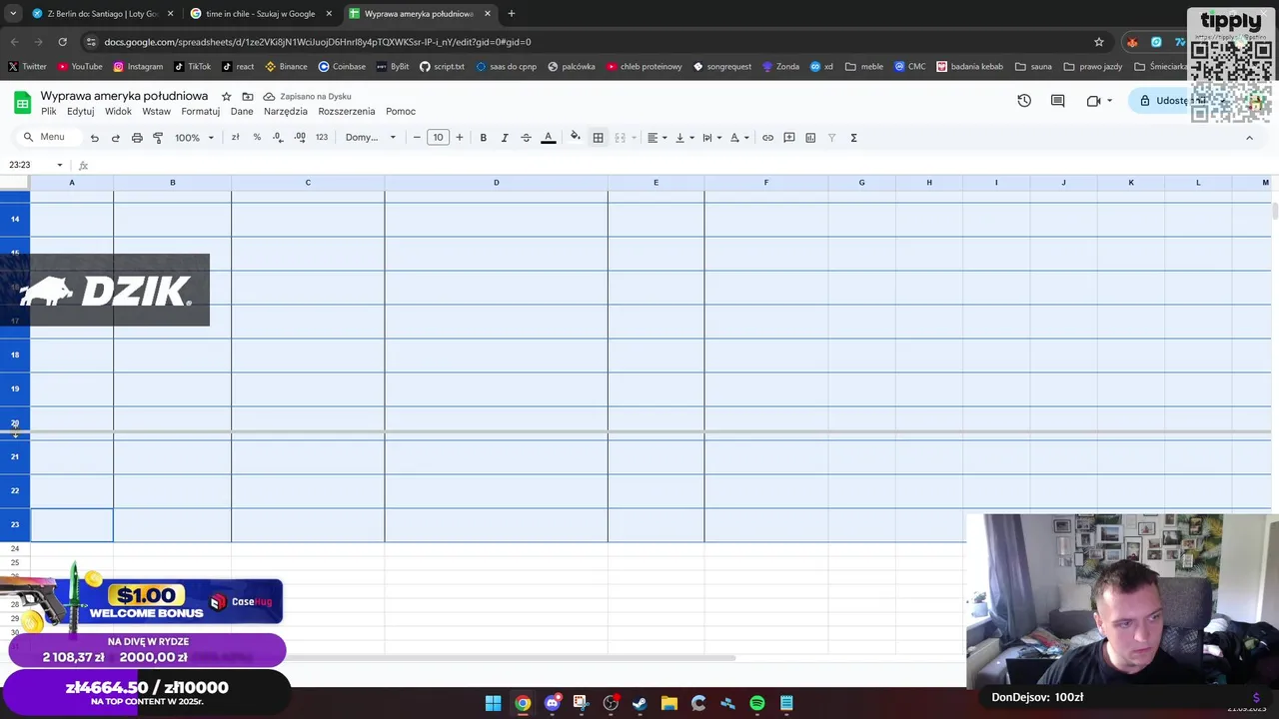Screen dimensions: 1279x719
Task: Select column D header
Action: [496, 183]
